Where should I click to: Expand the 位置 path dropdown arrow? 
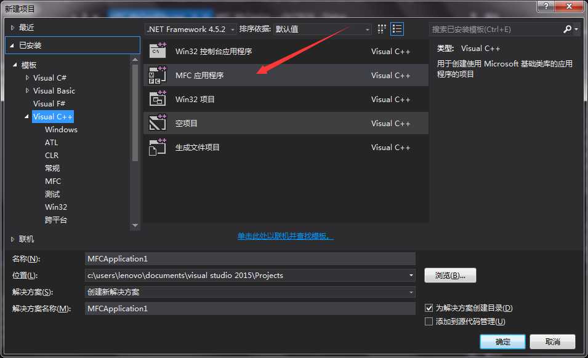tap(410, 275)
